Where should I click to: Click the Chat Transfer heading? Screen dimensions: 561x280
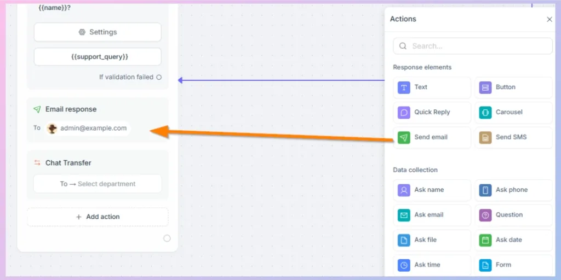pyautogui.click(x=68, y=163)
